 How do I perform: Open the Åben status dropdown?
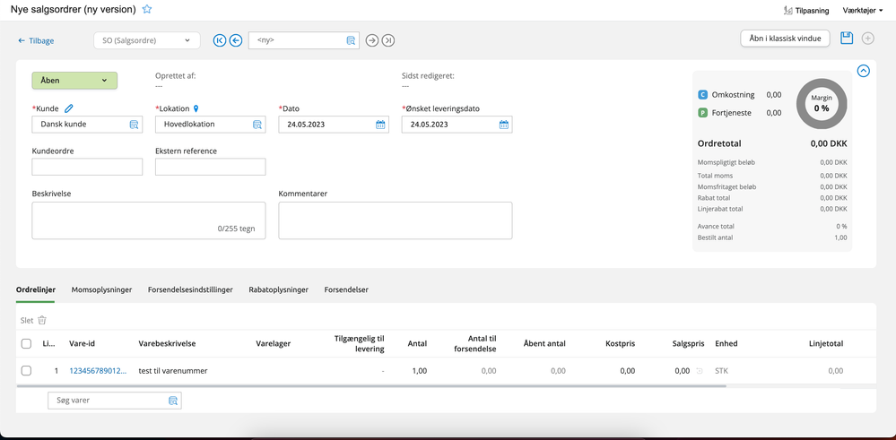(74, 81)
